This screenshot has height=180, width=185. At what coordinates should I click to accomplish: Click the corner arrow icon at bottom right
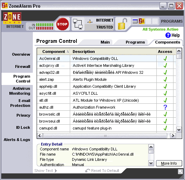180,172
